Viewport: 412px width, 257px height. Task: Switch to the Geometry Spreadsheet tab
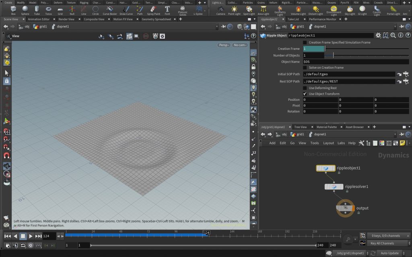click(x=157, y=19)
